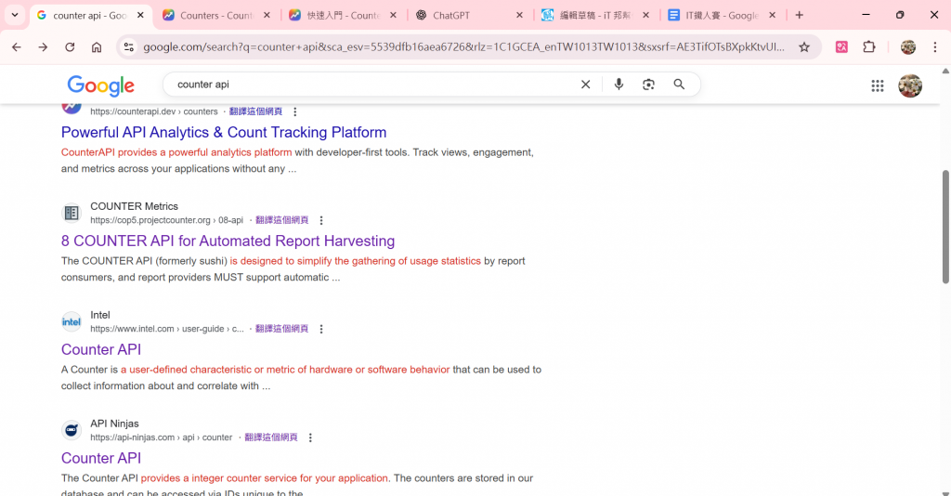Start voice search with microphone icon
Viewport: 951px width, 496px height.
click(619, 85)
